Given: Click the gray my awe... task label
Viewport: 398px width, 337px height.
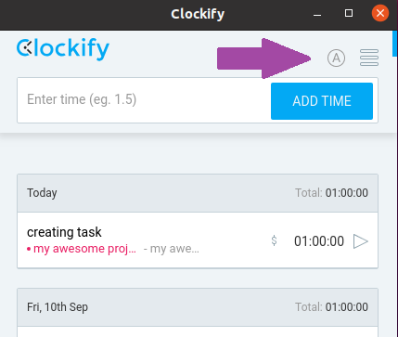Looking at the screenshot, I should tap(172, 249).
